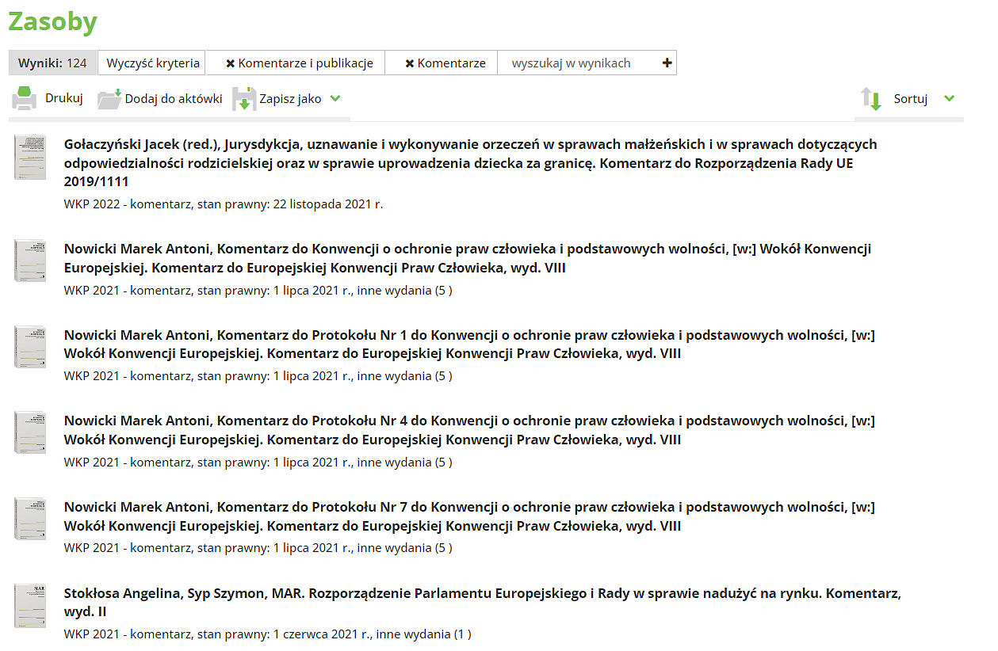
Task: Click the sort arrows icon
Action: tap(871, 99)
